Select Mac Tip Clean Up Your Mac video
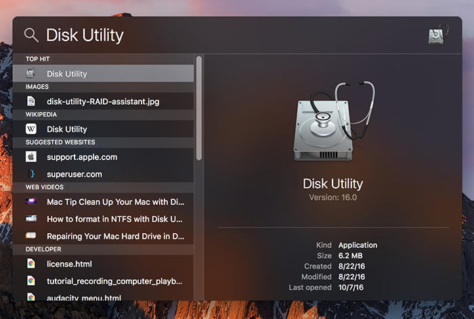Viewport: 474px width, 319px height. coord(103,201)
